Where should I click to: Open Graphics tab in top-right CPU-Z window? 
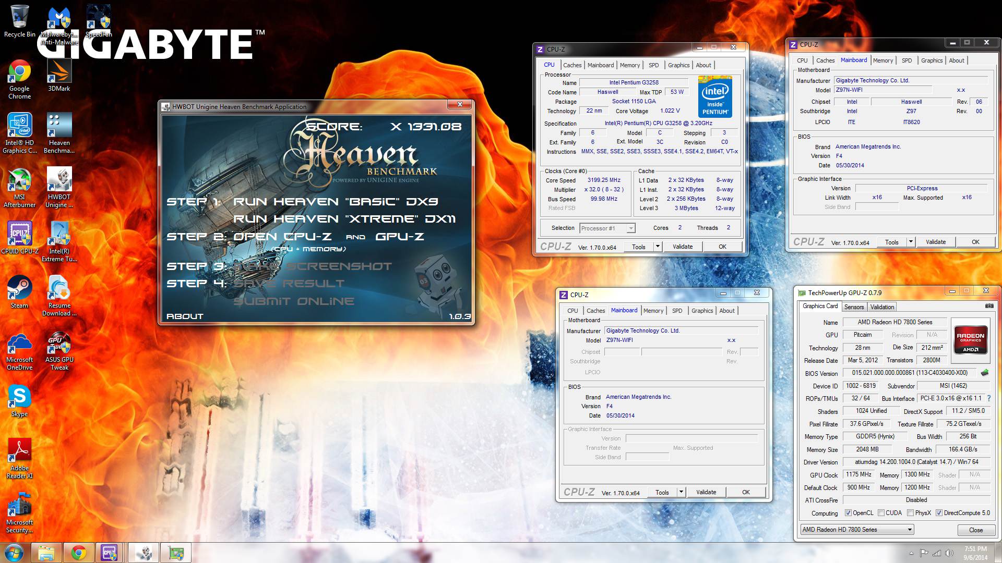pos(932,60)
